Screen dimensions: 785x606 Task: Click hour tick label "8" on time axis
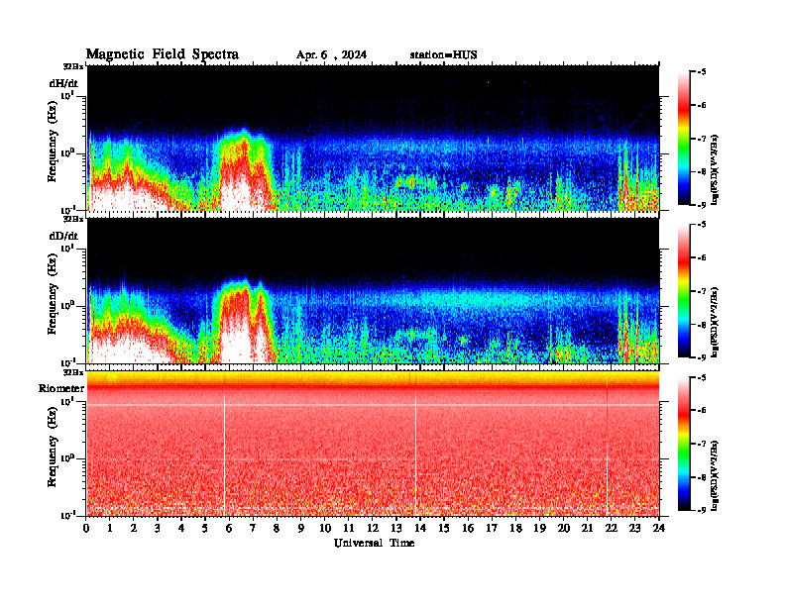point(277,528)
